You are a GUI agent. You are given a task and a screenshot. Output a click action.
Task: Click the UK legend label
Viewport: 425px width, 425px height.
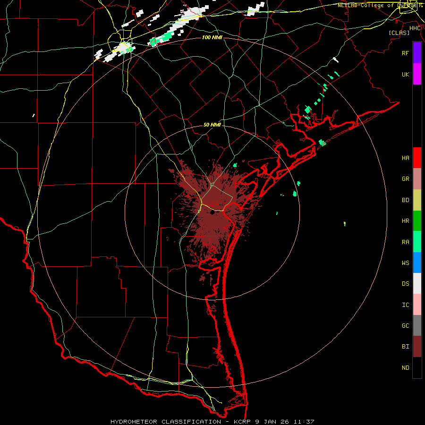point(405,74)
